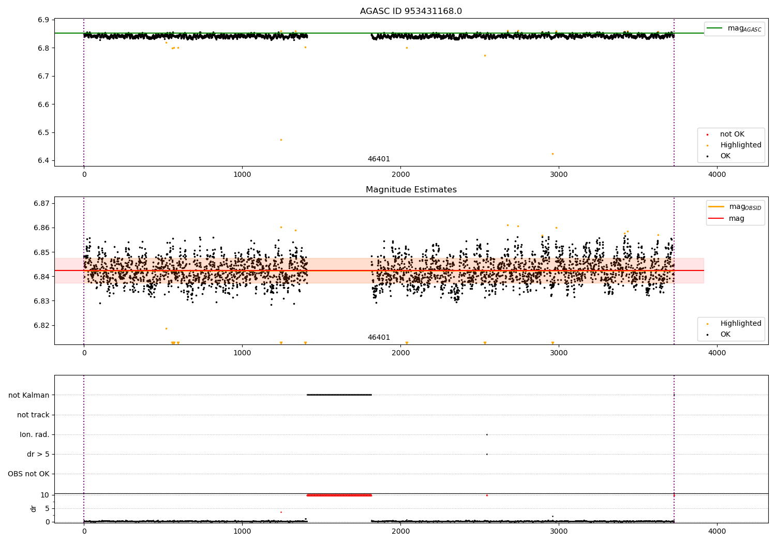Click the '46401' label in Magnitude Estimates plot
This screenshot has width=776, height=543.
(379, 338)
